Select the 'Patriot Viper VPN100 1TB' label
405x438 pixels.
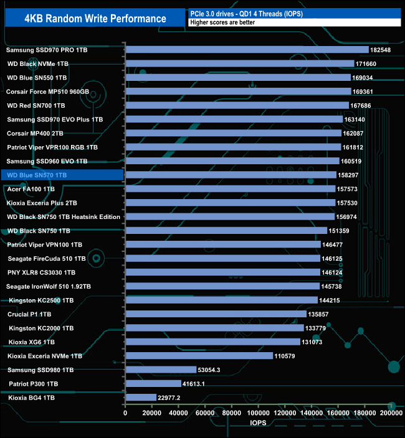(x=45, y=245)
